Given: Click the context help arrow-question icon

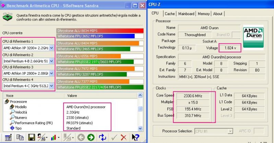Looking at the screenshot, I should click(x=135, y=138).
